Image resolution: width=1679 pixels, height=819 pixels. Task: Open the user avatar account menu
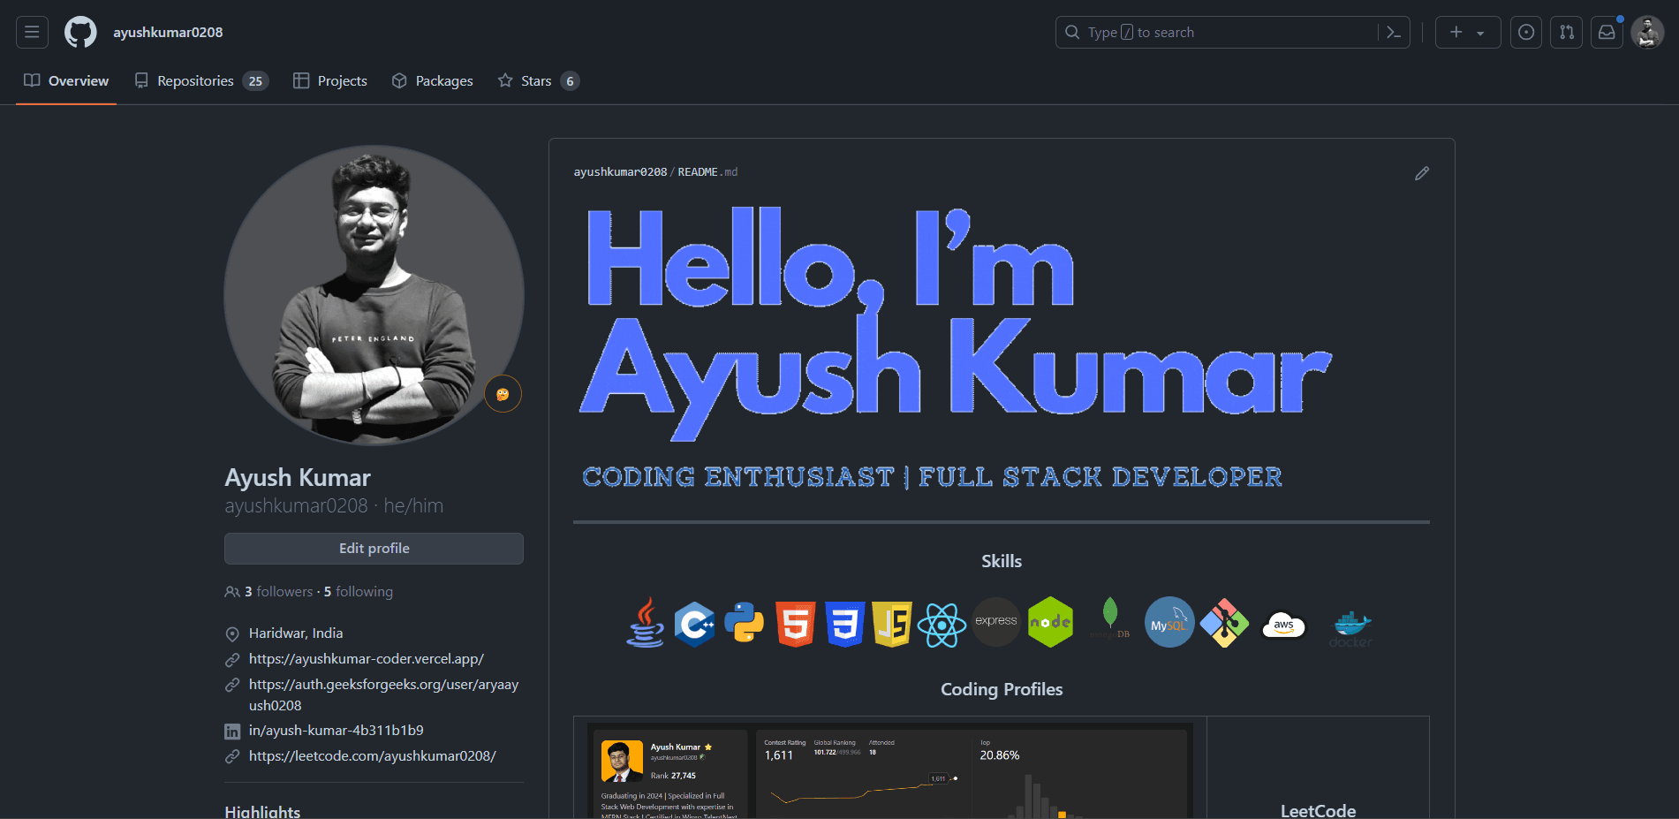click(x=1647, y=33)
